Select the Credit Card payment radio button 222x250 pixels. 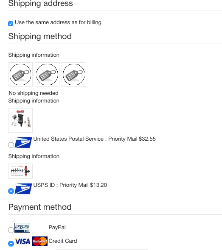click(x=11, y=244)
